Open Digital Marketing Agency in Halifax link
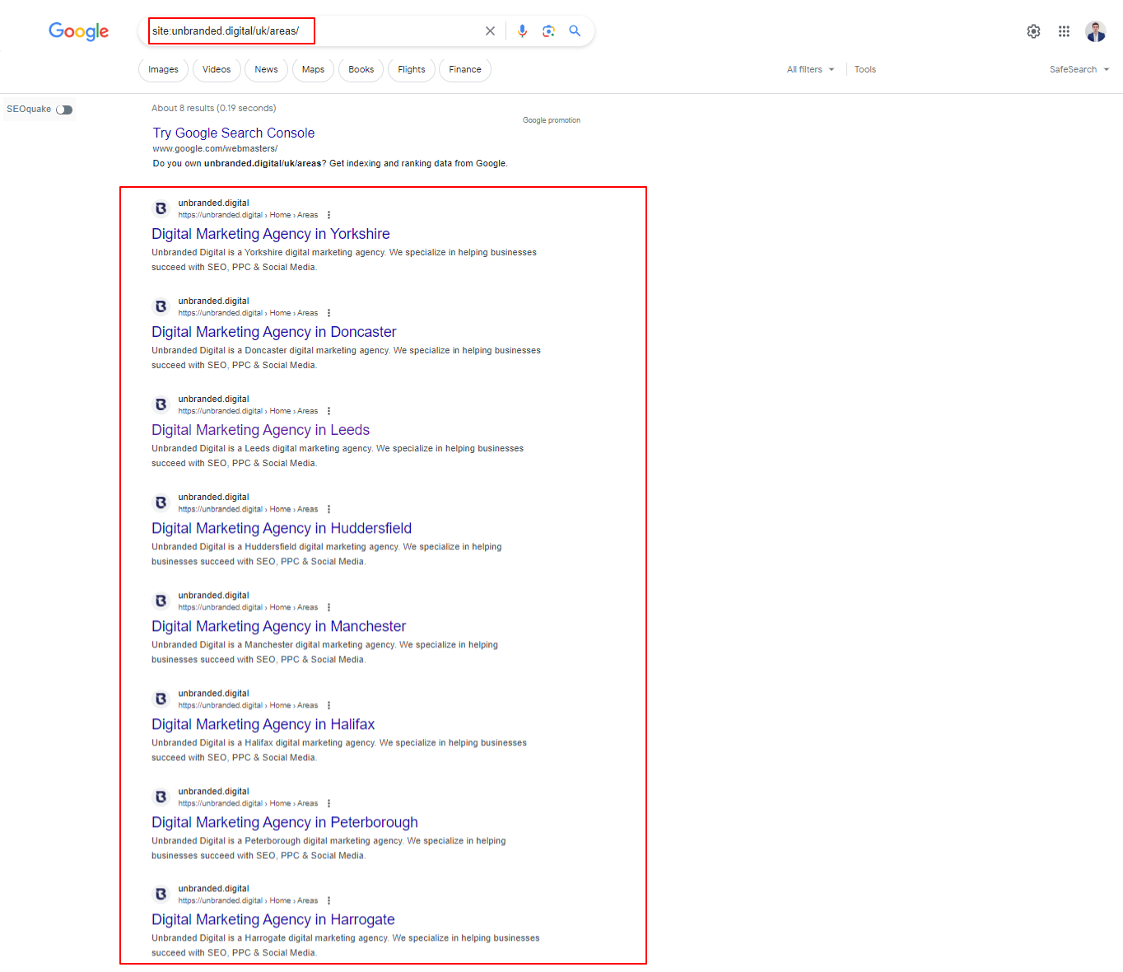1123x972 pixels. click(x=263, y=724)
